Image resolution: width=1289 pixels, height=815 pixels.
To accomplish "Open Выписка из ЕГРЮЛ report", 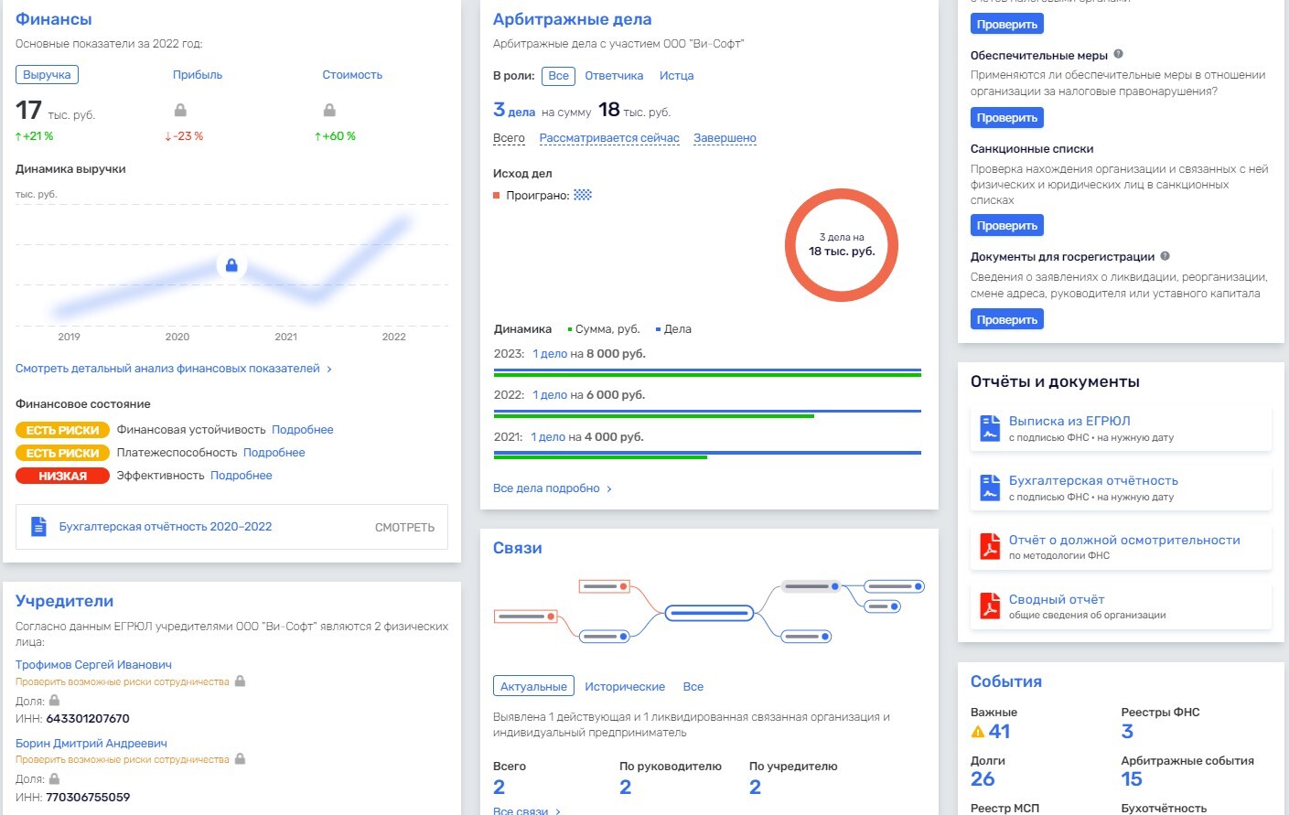I will tap(1069, 422).
